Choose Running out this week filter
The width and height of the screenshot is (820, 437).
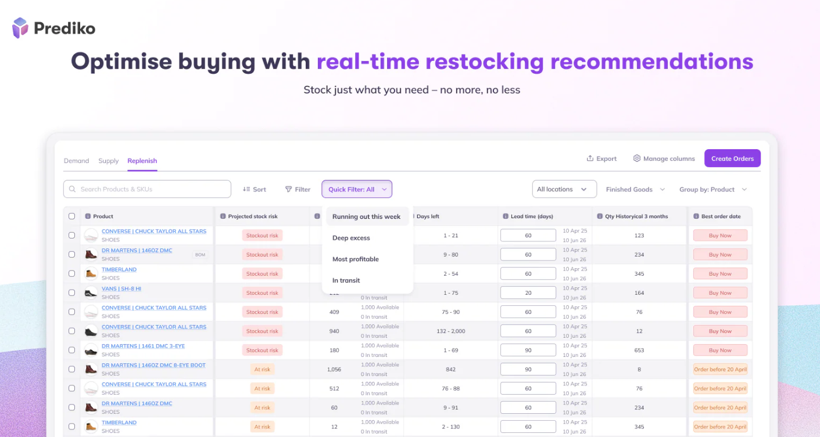click(367, 216)
